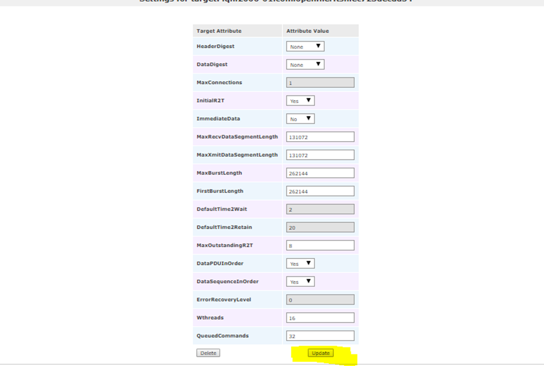Click the "MaxXmitDataSegmentLength" label
This screenshot has width=544, height=366.
click(x=237, y=155)
